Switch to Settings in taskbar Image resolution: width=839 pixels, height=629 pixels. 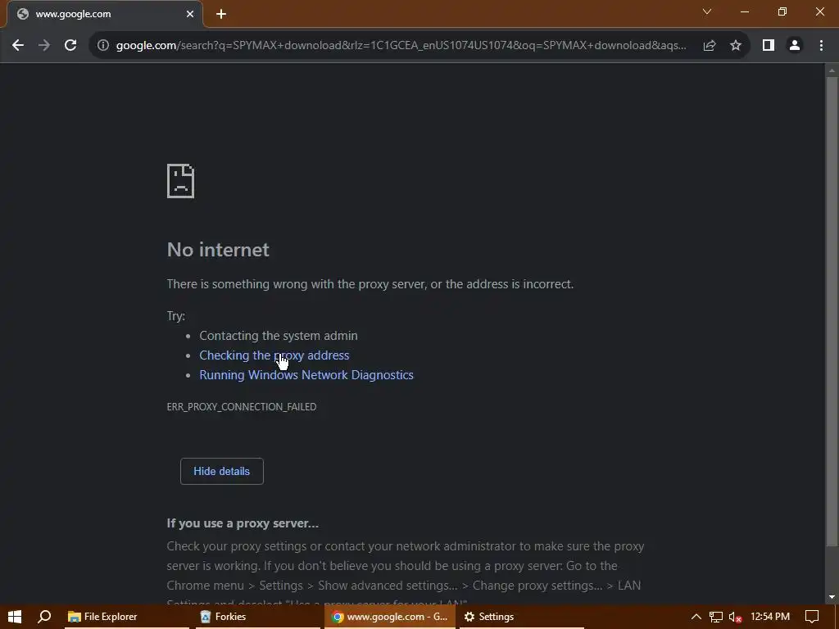(x=522, y=617)
